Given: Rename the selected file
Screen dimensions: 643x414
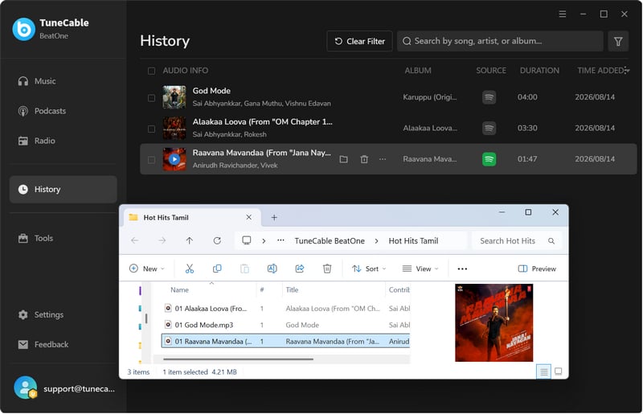Looking at the screenshot, I should 272,268.
